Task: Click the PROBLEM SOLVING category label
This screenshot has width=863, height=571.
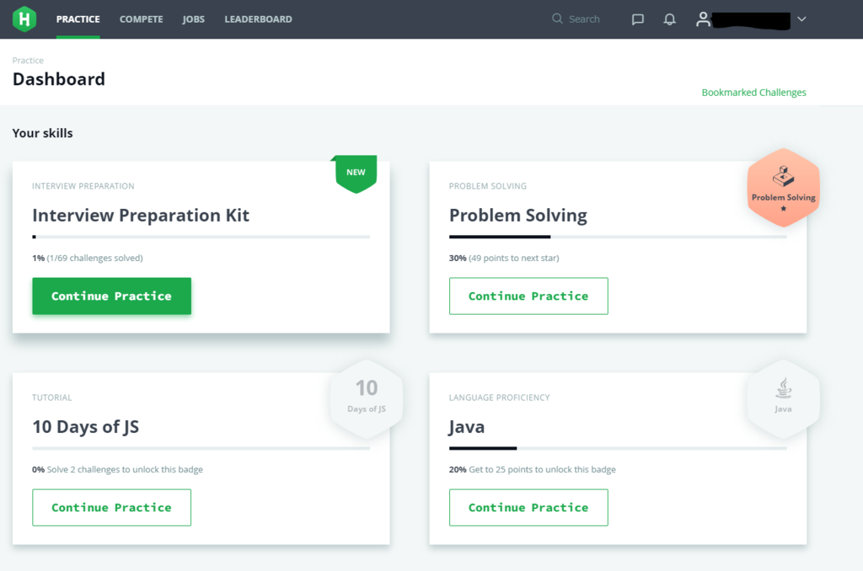Action: coord(488,186)
